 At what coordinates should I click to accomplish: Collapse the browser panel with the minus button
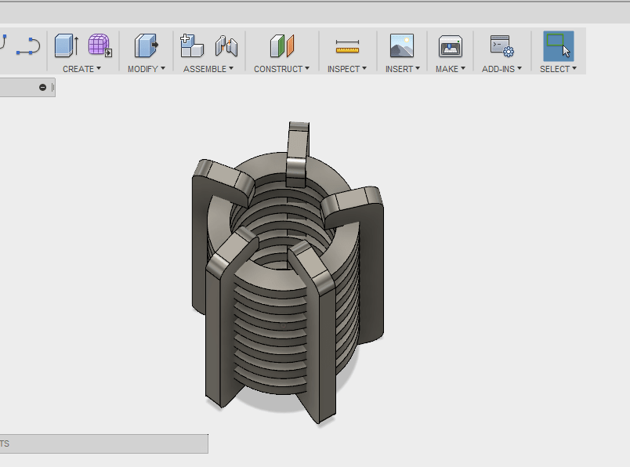42,87
